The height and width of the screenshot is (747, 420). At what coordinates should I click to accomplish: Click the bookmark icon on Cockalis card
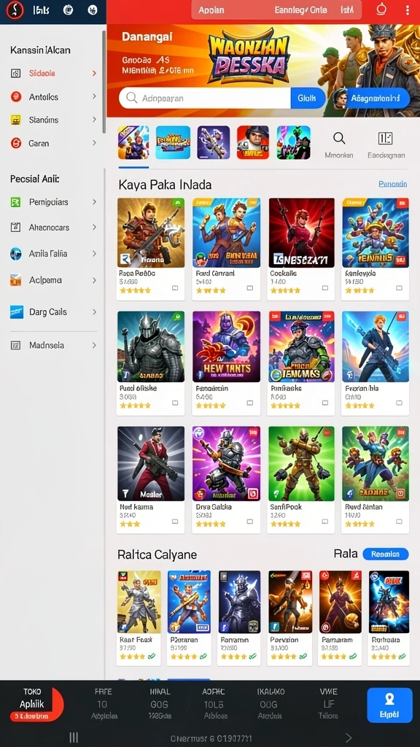pos(325,287)
